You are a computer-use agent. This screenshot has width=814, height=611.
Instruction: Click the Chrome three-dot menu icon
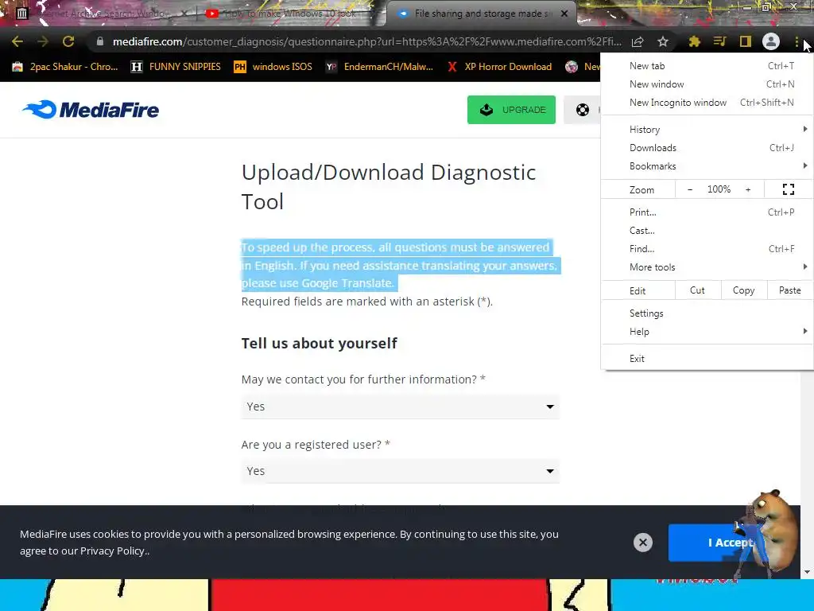[797, 41]
